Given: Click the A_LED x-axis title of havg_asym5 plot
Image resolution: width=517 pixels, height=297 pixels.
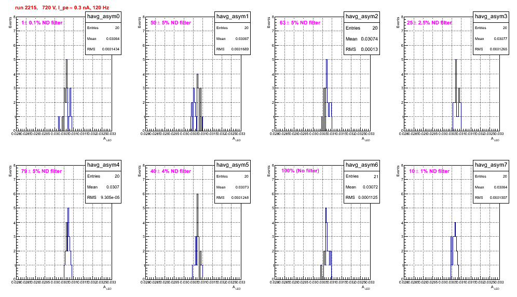Looking at the screenshot, I should point(237,288).
